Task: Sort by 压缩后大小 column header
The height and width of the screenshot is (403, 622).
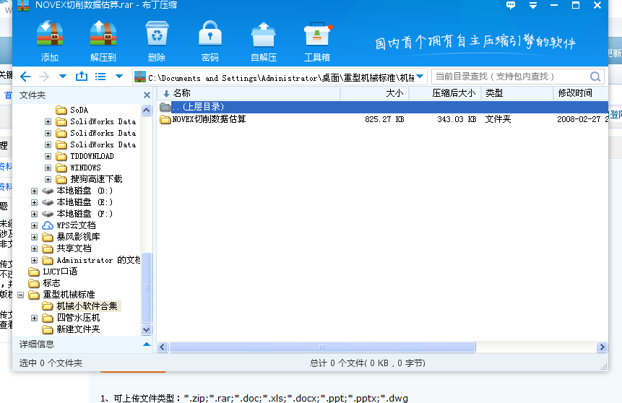Action: tap(445, 93)
